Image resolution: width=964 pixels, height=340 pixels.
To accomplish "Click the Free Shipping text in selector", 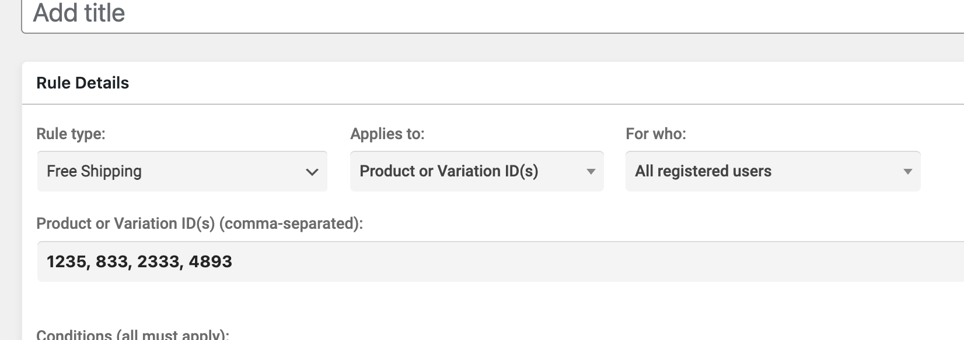I will point(94,171).
